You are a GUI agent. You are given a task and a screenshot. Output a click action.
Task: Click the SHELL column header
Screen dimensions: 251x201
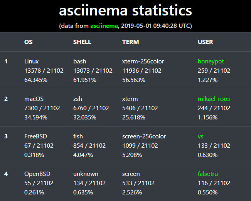(82, 42)
